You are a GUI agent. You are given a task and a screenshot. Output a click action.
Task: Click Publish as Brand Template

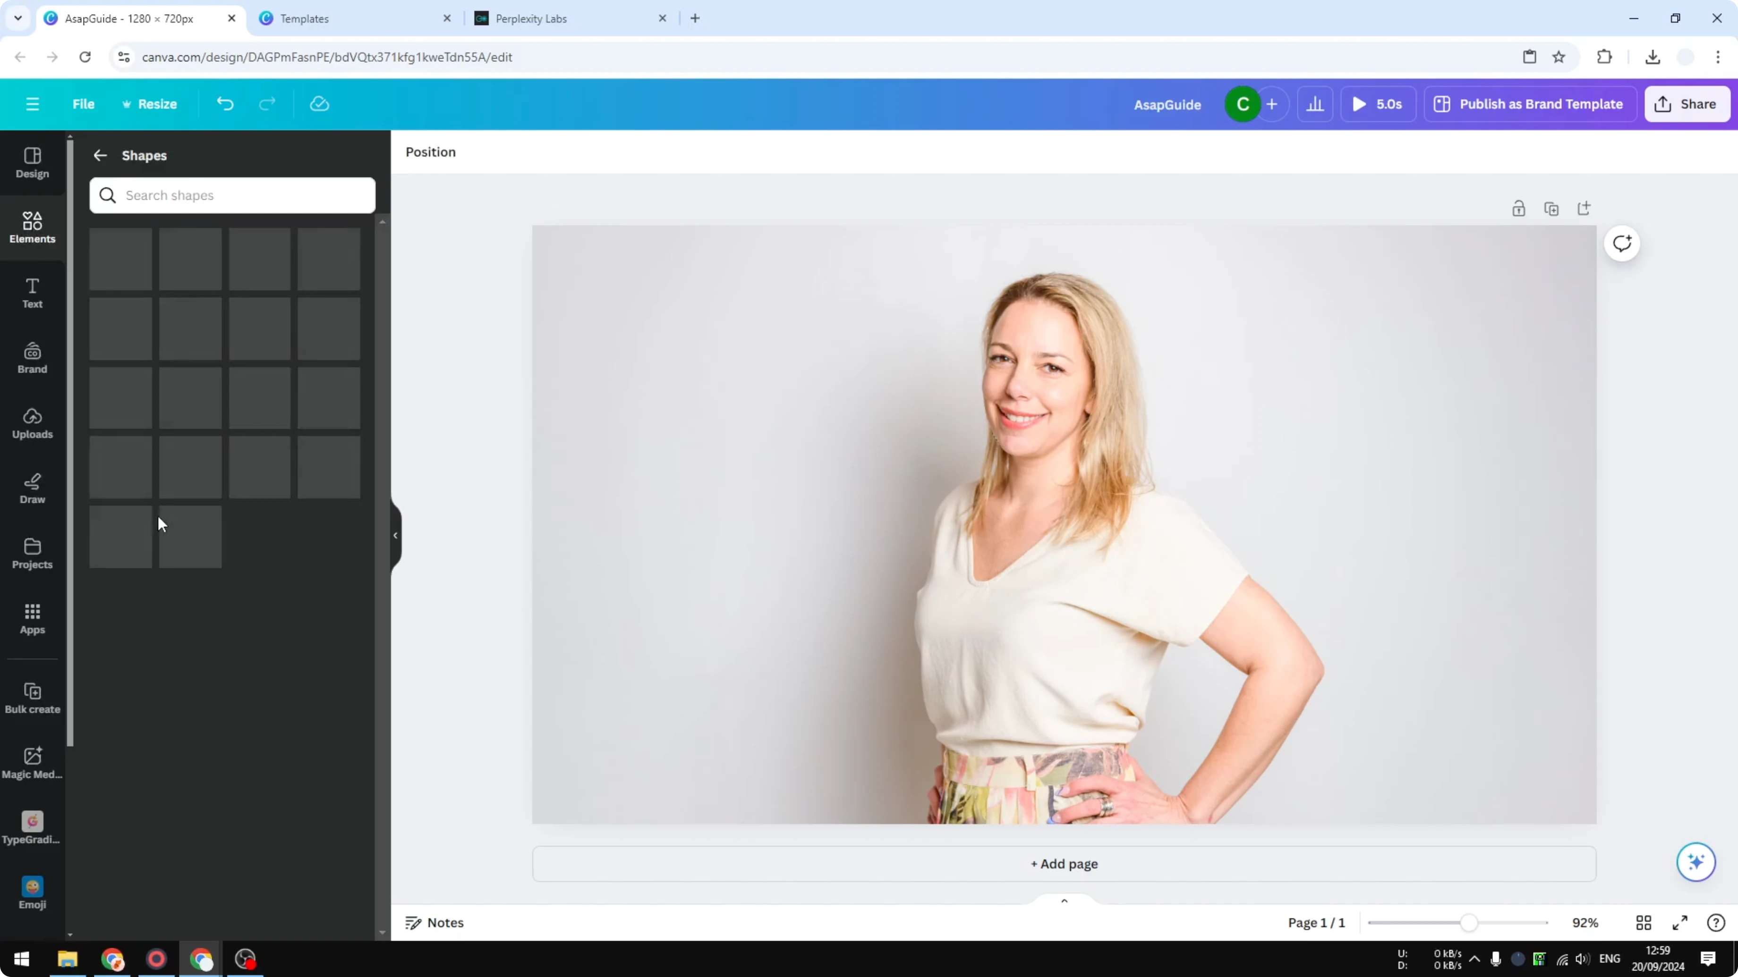(1530, 104)
